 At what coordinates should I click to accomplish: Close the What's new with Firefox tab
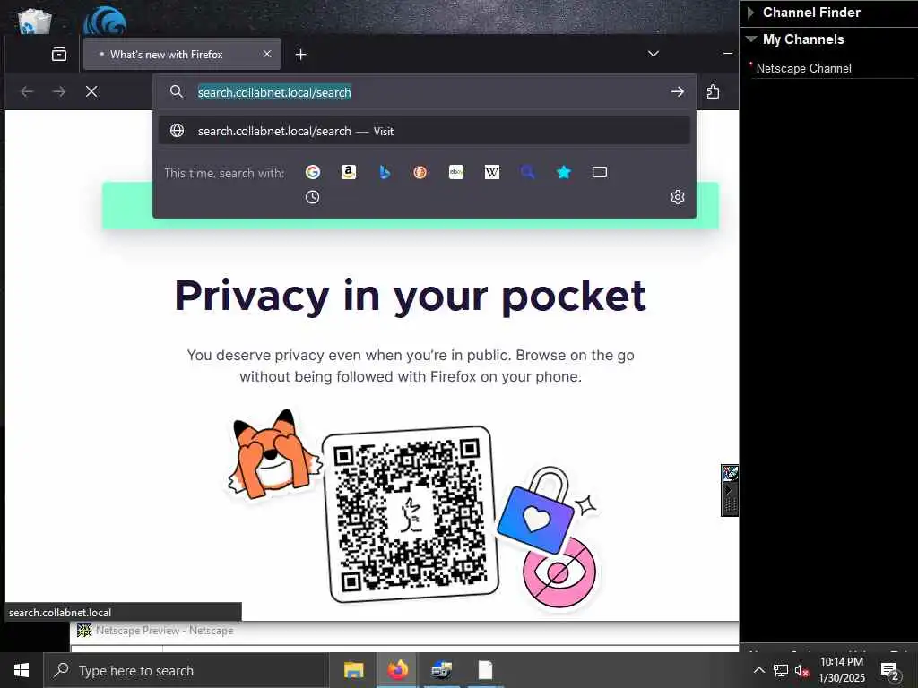[x=267, y=54]
